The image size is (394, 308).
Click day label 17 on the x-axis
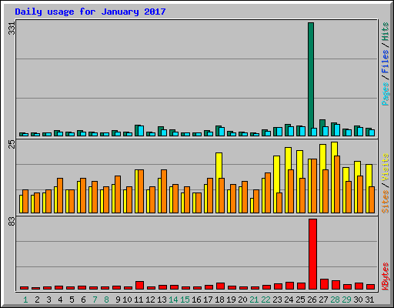point(208,300)
